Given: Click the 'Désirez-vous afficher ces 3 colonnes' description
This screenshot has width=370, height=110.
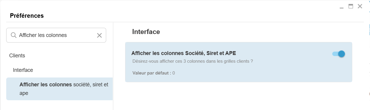Looking at the screenshot, I should [x=193, y=62].
